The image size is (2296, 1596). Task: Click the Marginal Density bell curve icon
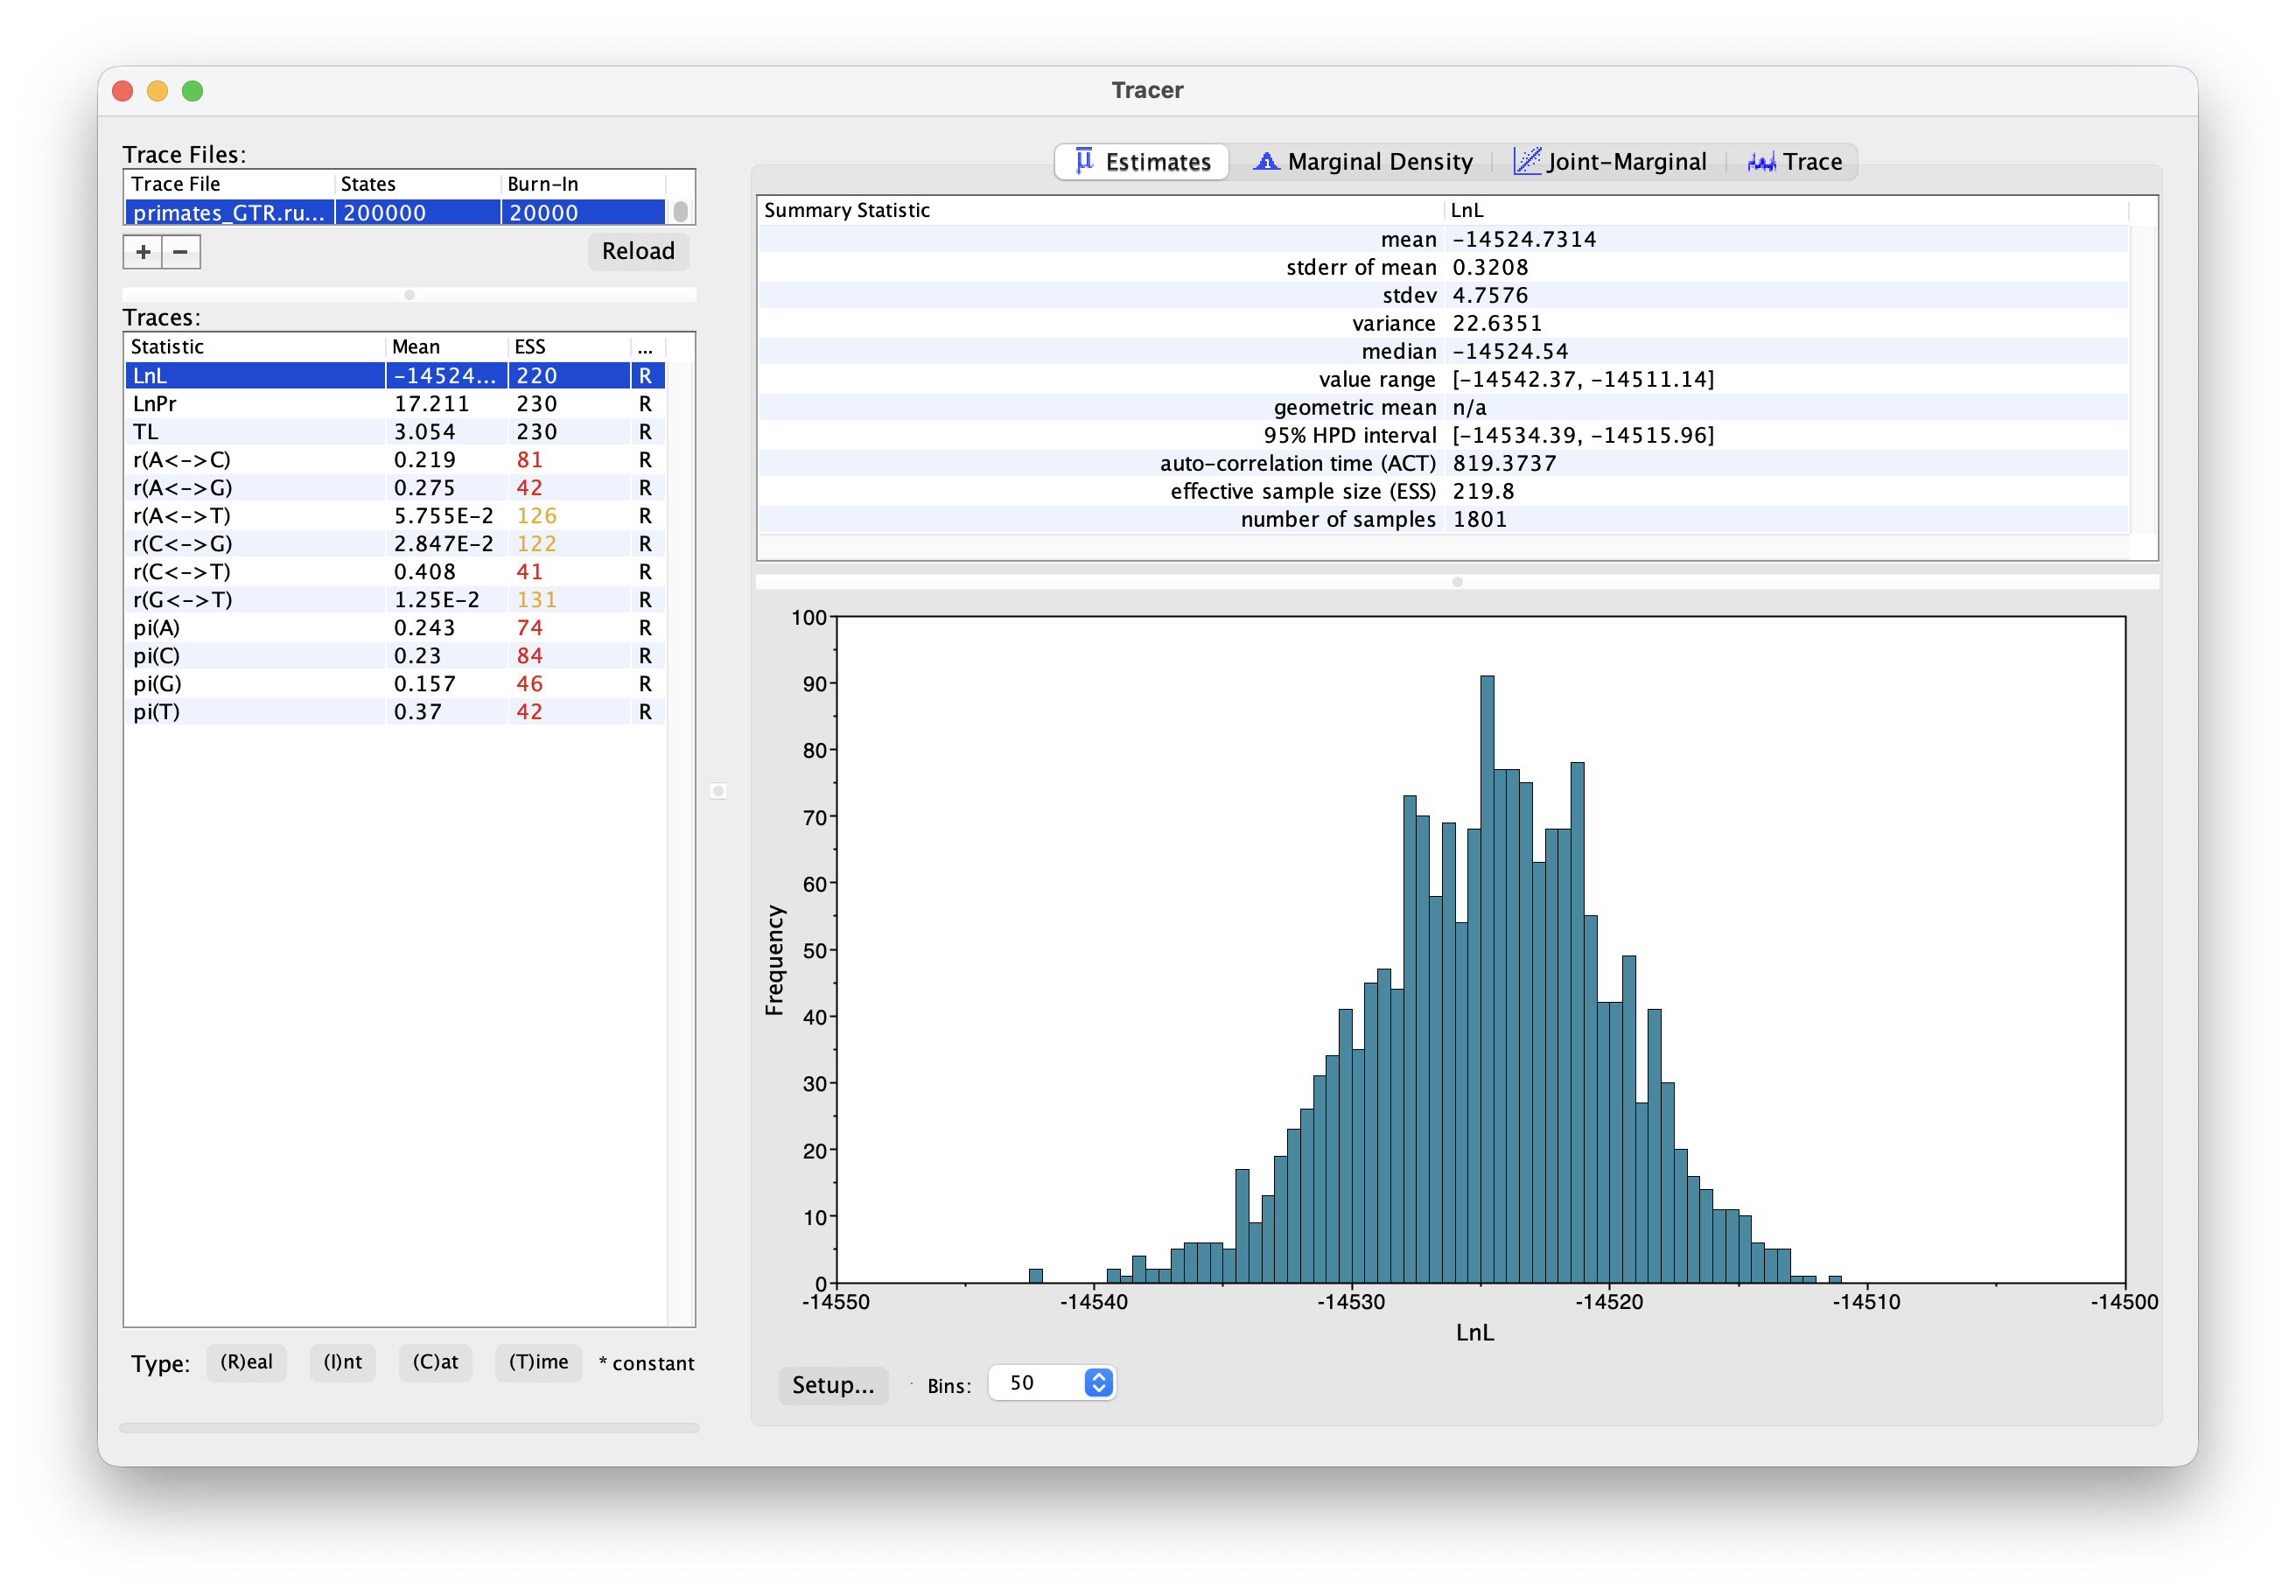click(1266, 161)
